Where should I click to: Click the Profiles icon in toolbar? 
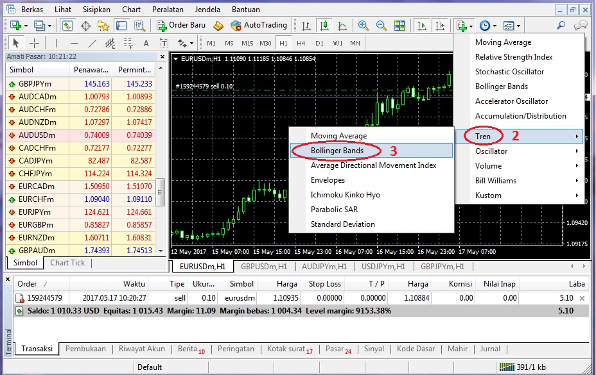(39, 26)
